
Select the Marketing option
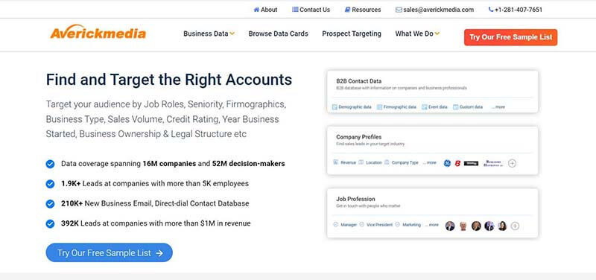point(397,225)
